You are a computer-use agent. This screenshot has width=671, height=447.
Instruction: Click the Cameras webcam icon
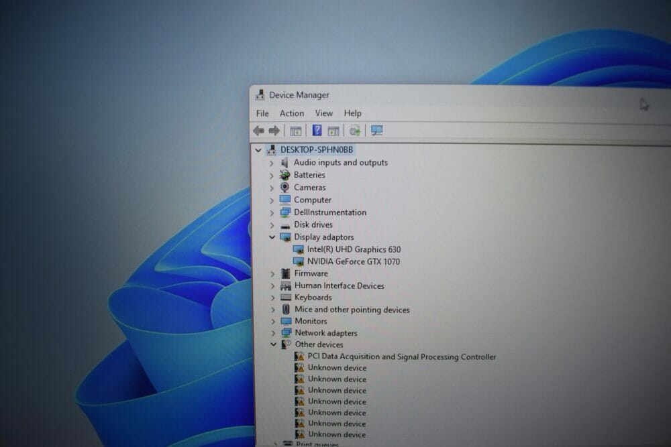pos(285,187)
